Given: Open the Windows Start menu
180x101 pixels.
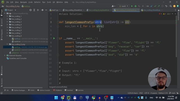Looking at the screenshot, I should pyautogui.click(x=56, y=98).
